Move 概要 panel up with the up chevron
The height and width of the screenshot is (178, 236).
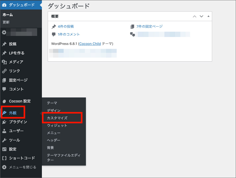pos(194,16)
